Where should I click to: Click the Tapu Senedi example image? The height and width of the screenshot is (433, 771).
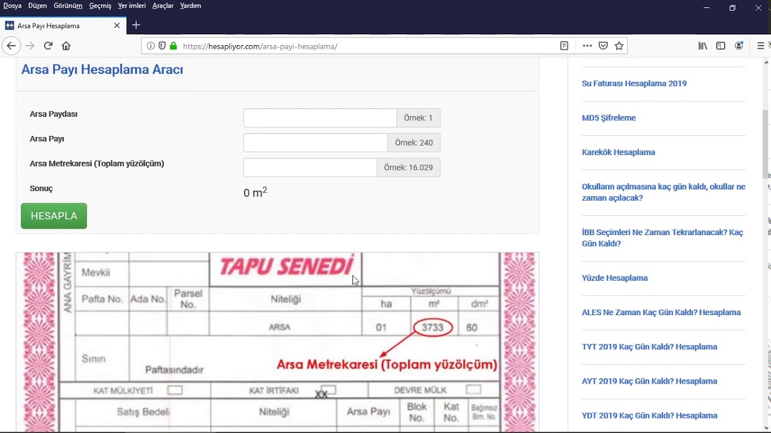(278, 342)
